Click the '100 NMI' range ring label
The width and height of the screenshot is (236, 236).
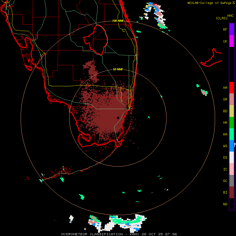click(118, 21)
